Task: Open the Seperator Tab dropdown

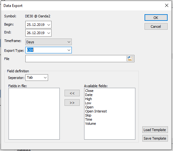Action: click(x=37, y=78)
